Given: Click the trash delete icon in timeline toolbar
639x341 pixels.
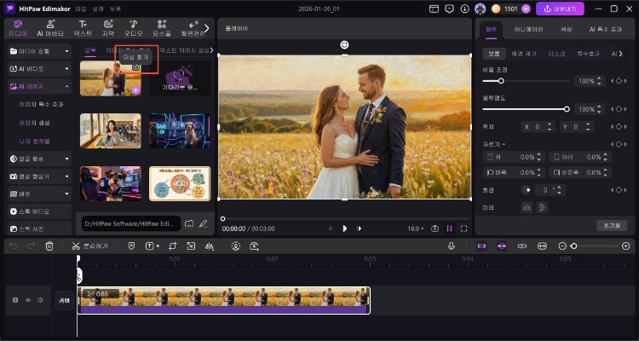Looking at the screenshot, I should point(49,246).
